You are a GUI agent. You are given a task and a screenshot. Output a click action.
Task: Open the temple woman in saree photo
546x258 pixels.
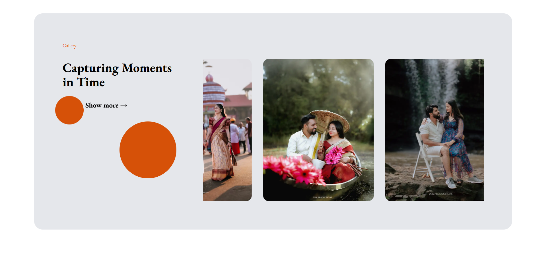(227, 130)
